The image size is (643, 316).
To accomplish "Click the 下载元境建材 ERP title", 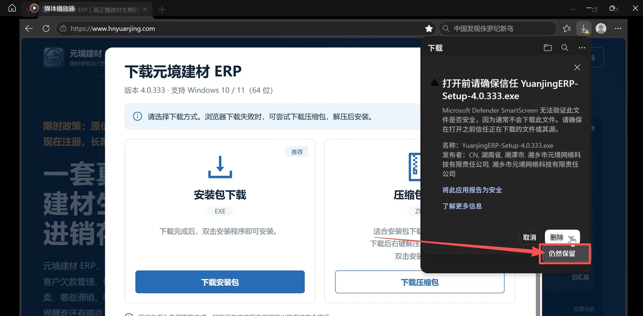I will 183,71.
